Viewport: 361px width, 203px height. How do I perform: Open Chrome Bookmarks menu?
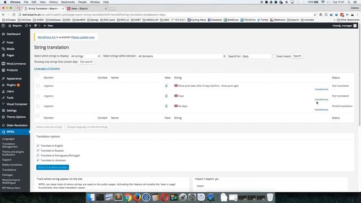pyautogui.click(x=68, y=2)
